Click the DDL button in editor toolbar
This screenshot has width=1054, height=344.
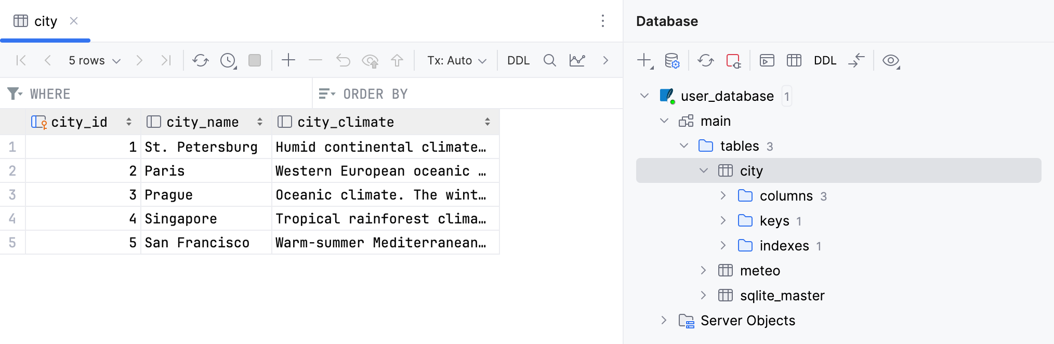[518, 61]
